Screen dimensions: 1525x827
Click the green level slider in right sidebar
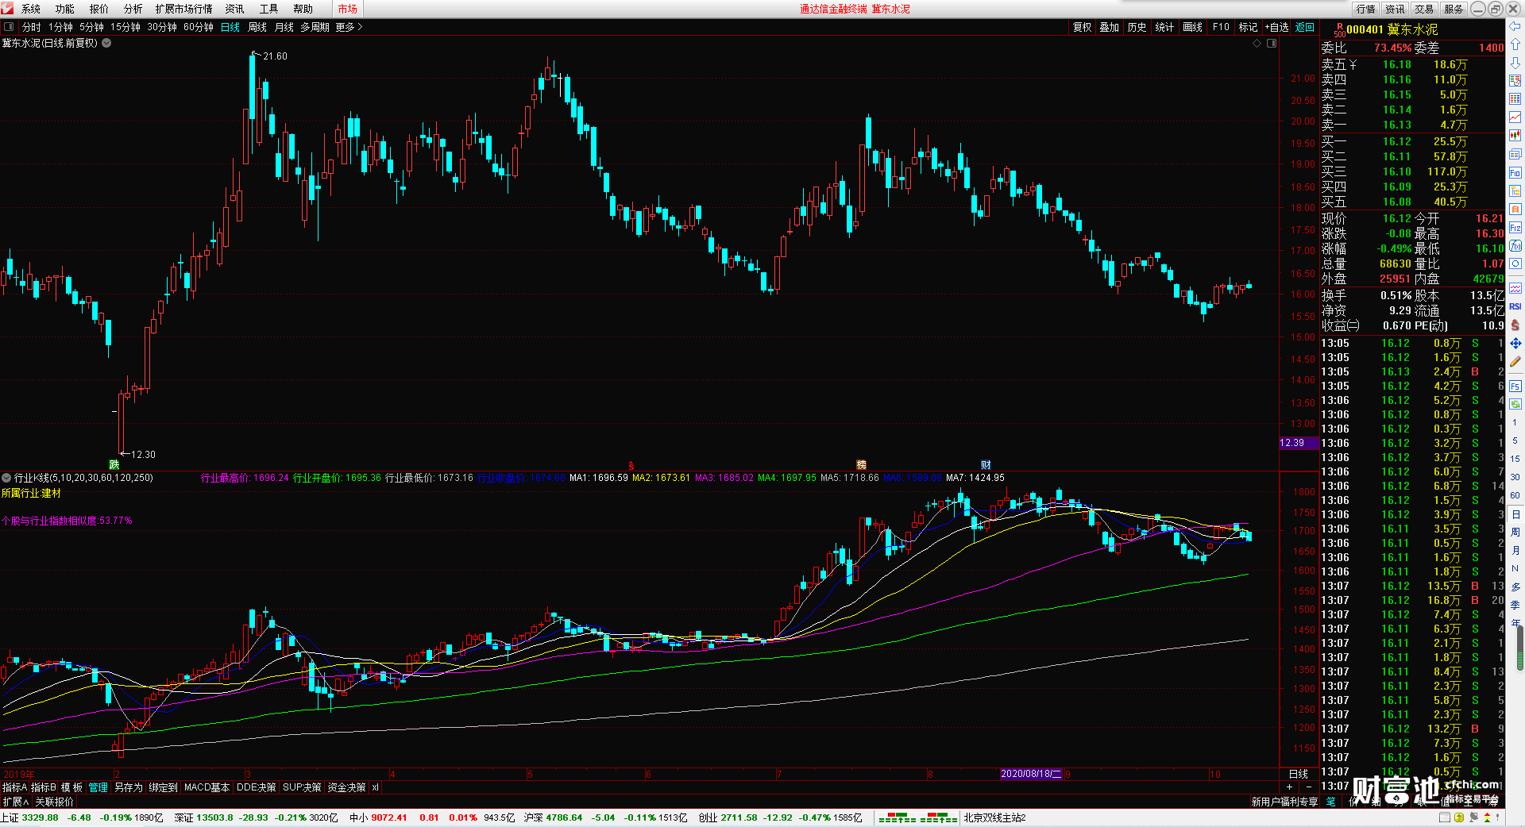(x=1521, y=647)
